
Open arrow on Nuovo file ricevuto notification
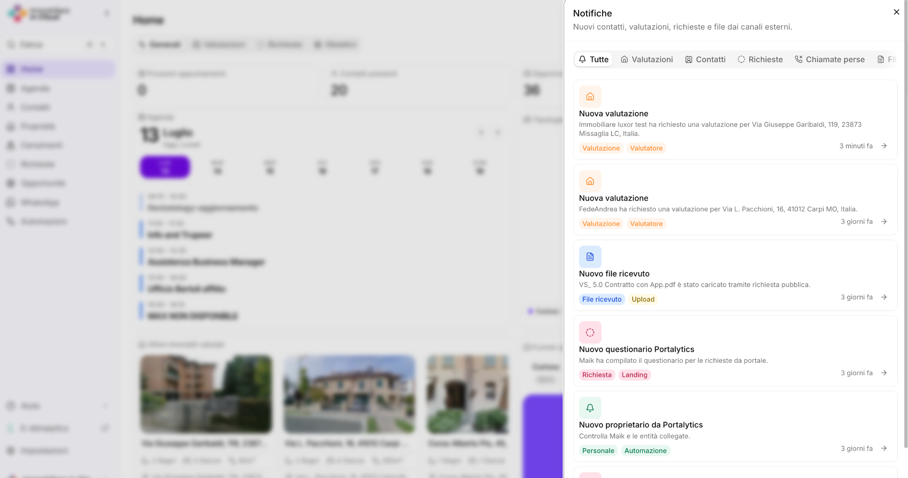884,297
